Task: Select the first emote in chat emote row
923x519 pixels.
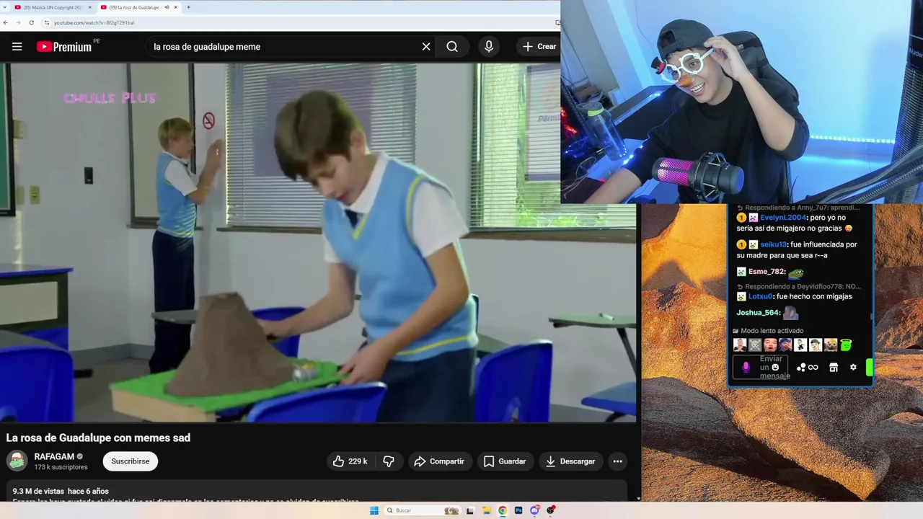Action: pyautogui.click(x=740, y=345)
